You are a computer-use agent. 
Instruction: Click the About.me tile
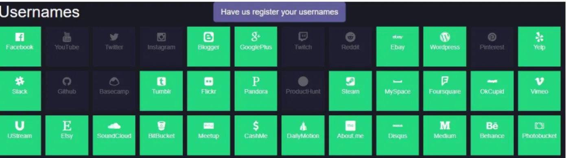click(x=350, y=135)
